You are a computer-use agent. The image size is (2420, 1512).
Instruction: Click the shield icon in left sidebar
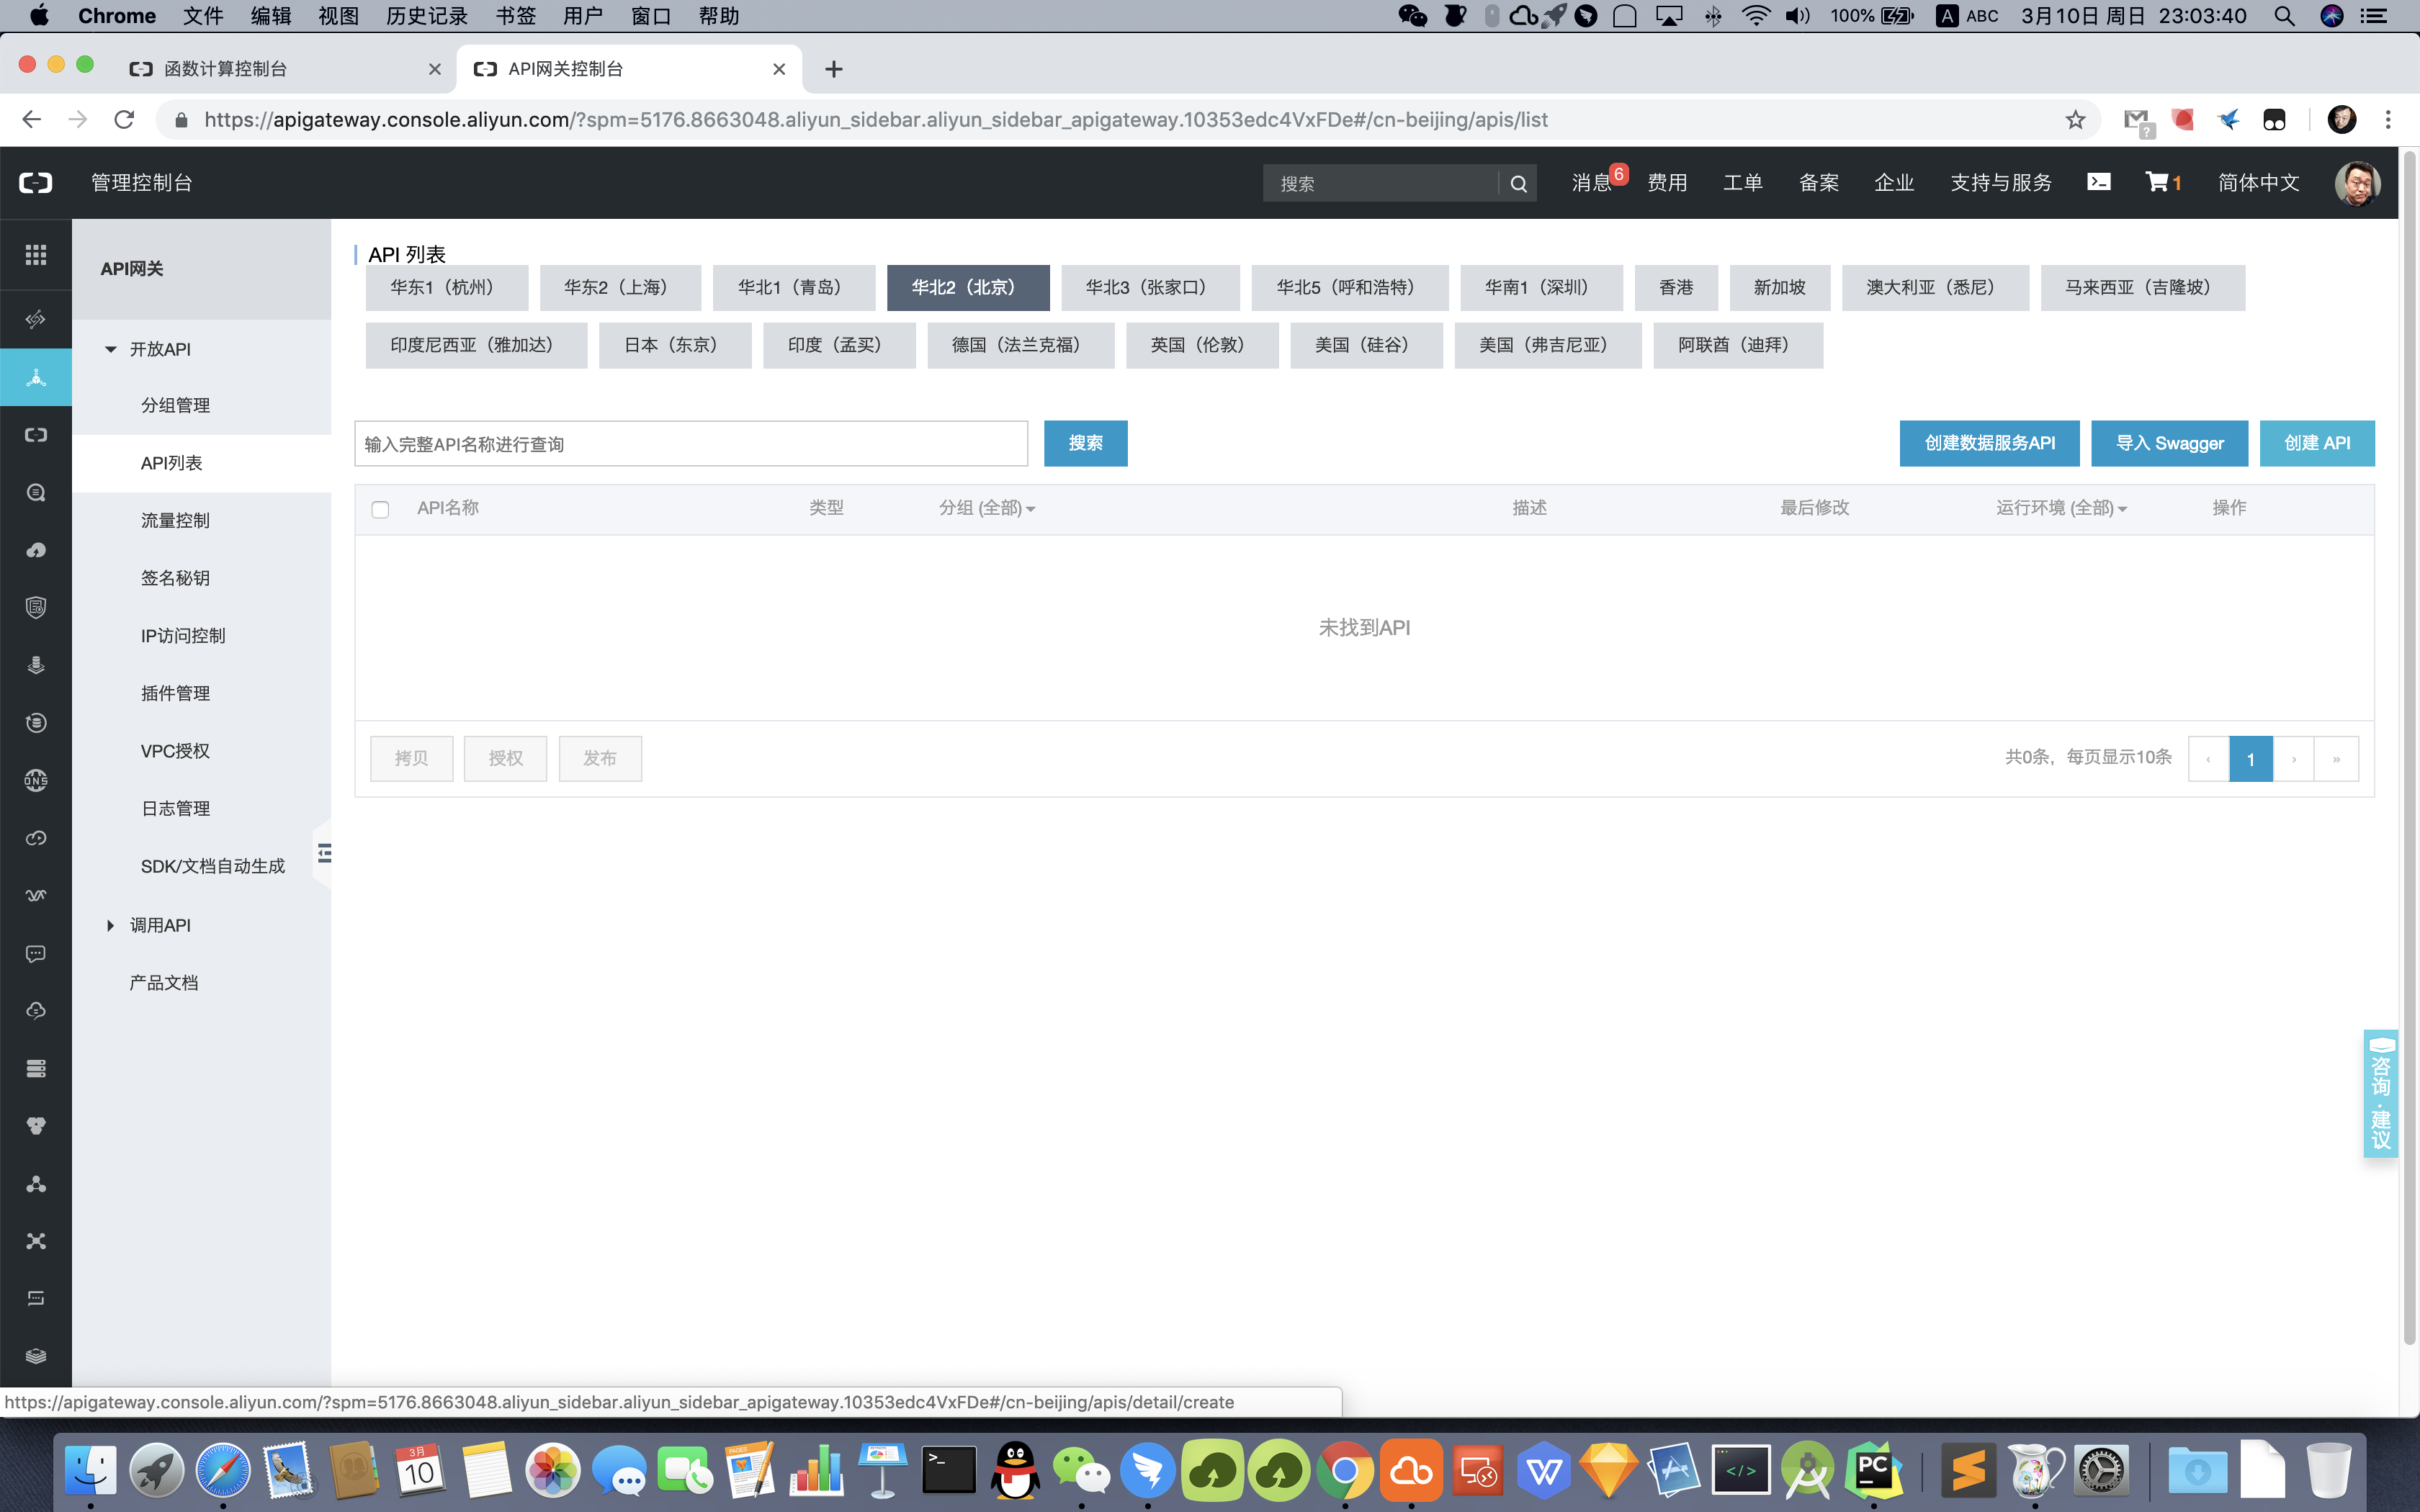tap(36, 607)
